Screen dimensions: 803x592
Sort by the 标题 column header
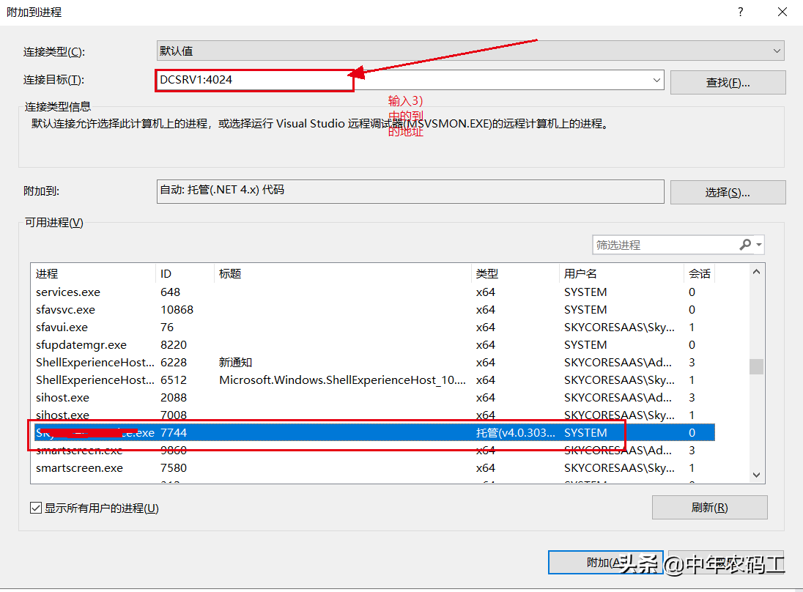342,273
